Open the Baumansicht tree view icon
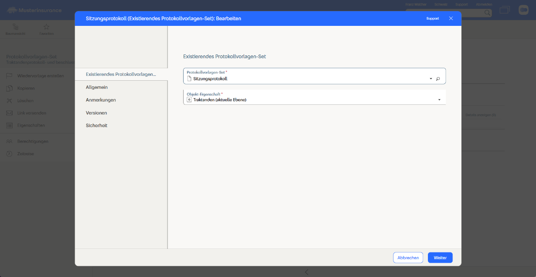 16,27
